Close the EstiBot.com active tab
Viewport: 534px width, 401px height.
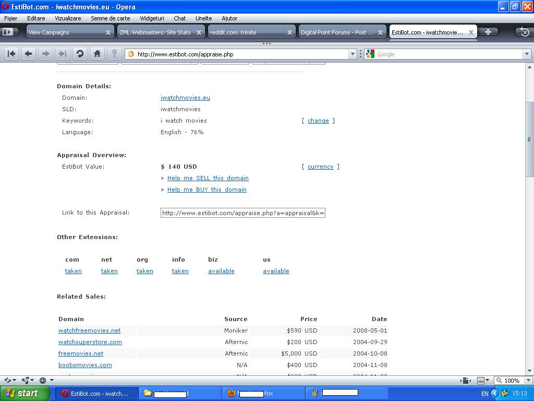point(471,32)
